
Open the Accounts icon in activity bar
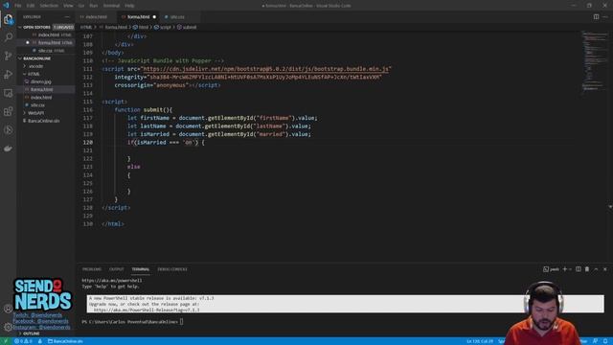click(9, 309)
